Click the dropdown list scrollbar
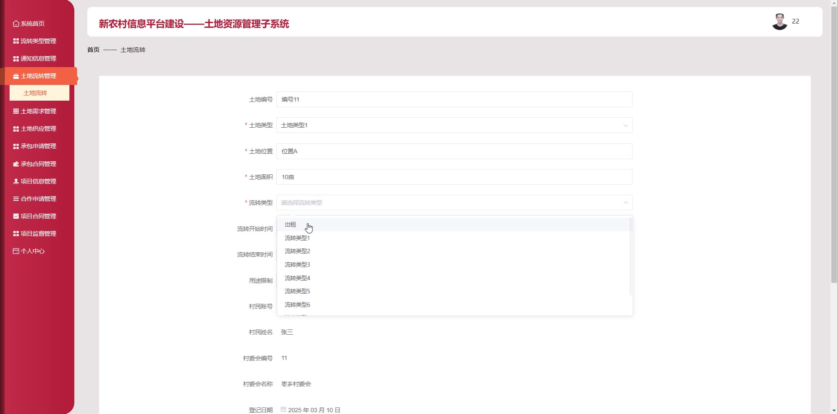 pos(631,256)
